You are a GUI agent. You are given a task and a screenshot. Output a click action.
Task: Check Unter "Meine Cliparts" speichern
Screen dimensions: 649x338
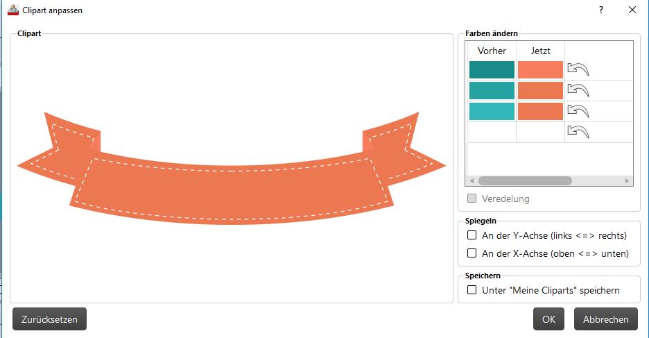(472, 290)
